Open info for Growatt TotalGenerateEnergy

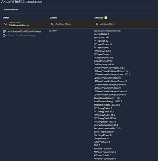4,35
